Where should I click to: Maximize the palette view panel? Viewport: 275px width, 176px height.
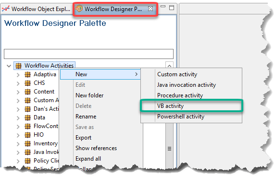pyautogui.click(x=172, y=8)
